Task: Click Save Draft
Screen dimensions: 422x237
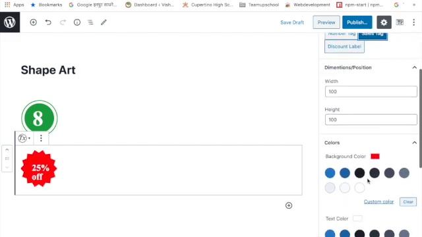Action: point(292,22)
